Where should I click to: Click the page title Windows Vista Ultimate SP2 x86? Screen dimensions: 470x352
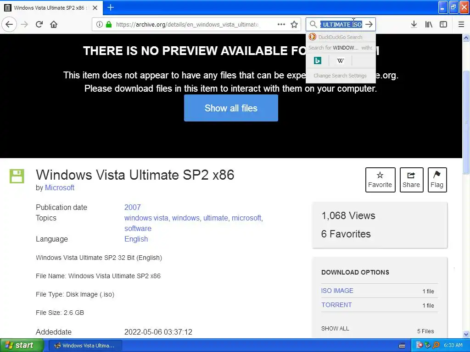point(135,175)
